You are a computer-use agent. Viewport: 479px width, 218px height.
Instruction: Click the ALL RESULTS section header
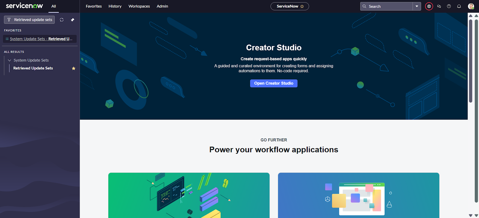click(14, 52)
